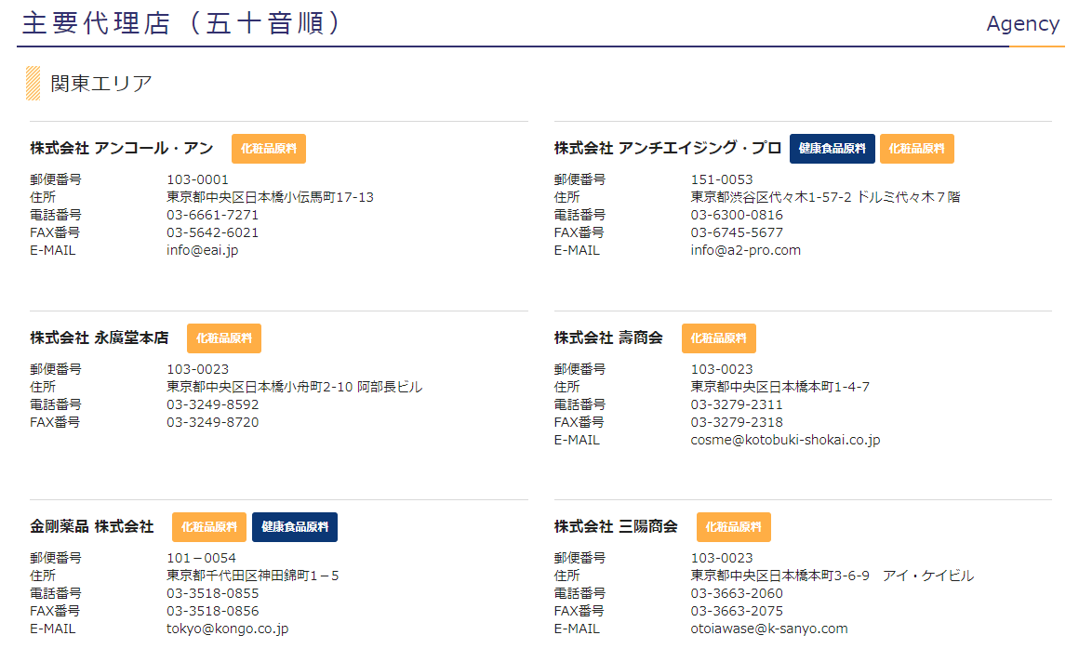Select postal code 103-0023 under 壽商会
This screenshot has height=662, width=1079.
[722, 369]
